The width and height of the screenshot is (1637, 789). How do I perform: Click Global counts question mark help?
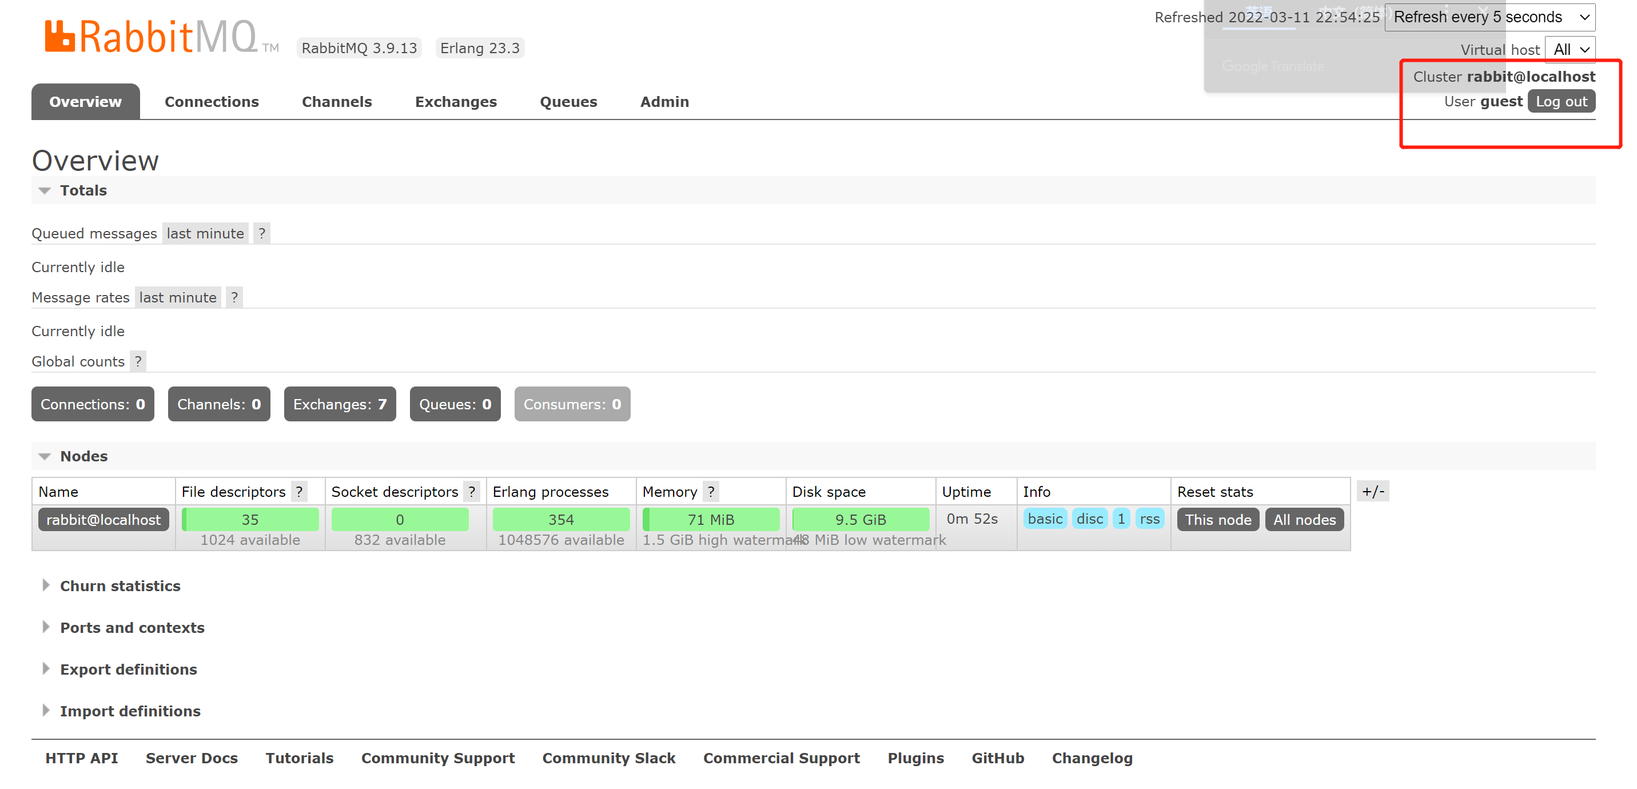click(138, 361)
